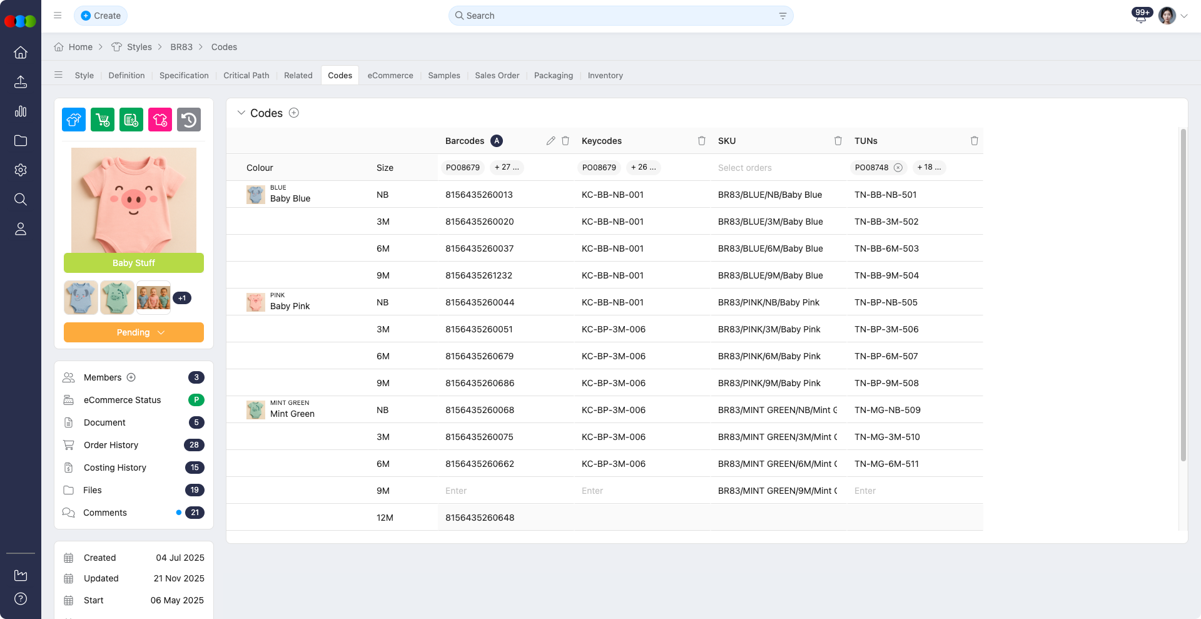
Task: Expand the user profile menu arrow
Action: coord(1184,16)
